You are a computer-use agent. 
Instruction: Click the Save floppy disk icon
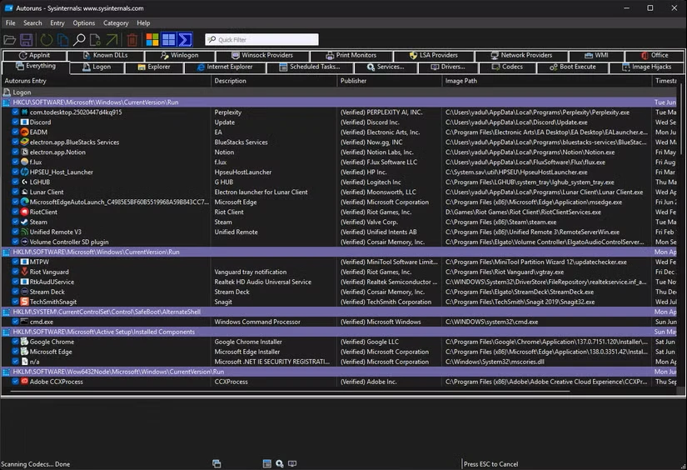pos(27,40)
